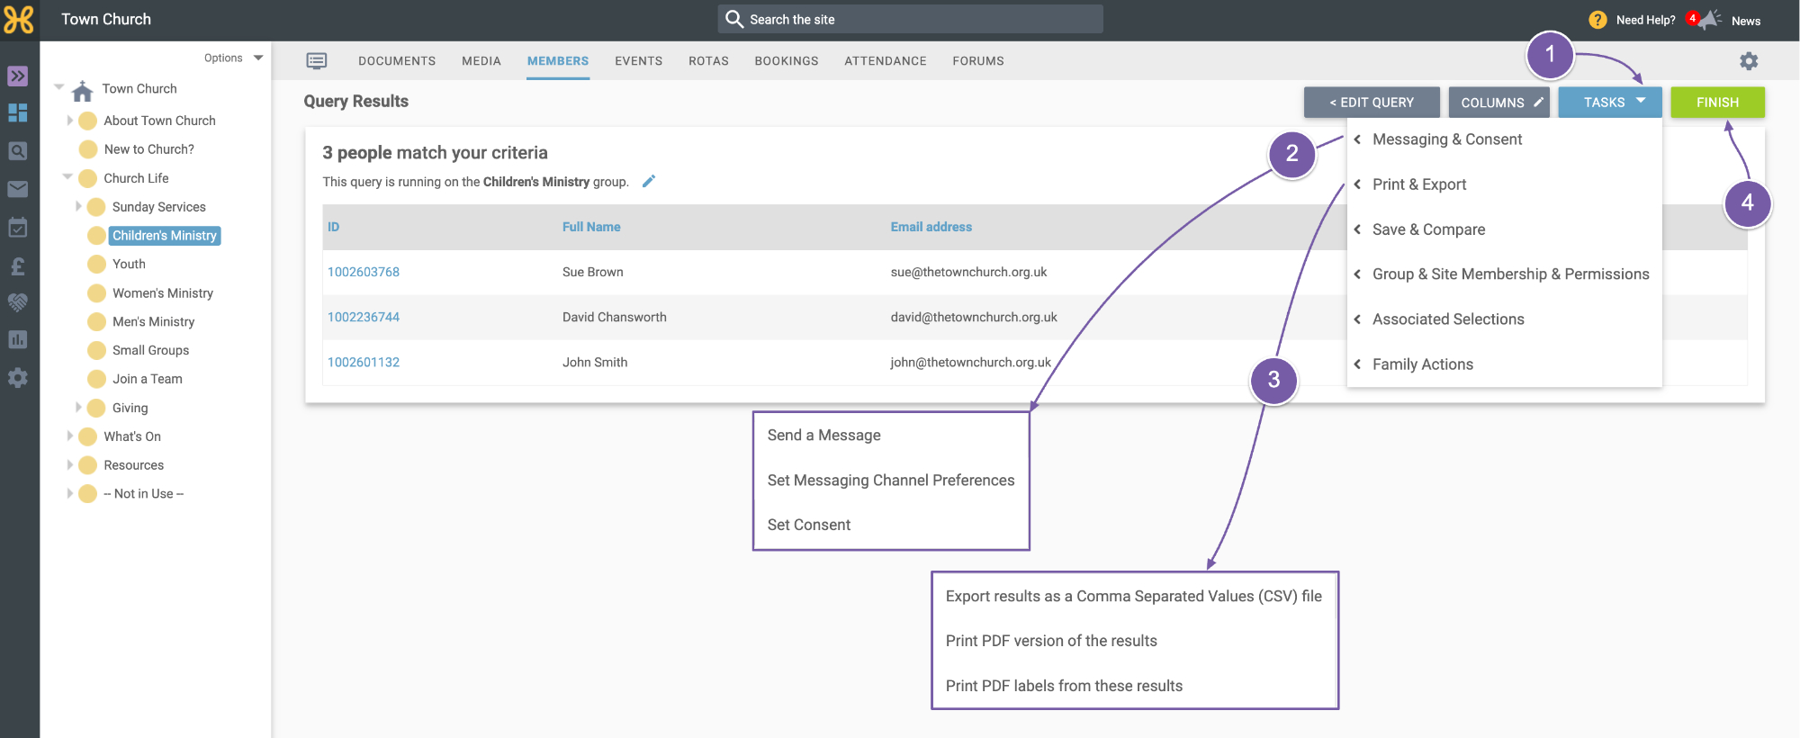Screen dimensions: 1800x738
Task: Collapse the Church Life node
Action: (67, 177)
